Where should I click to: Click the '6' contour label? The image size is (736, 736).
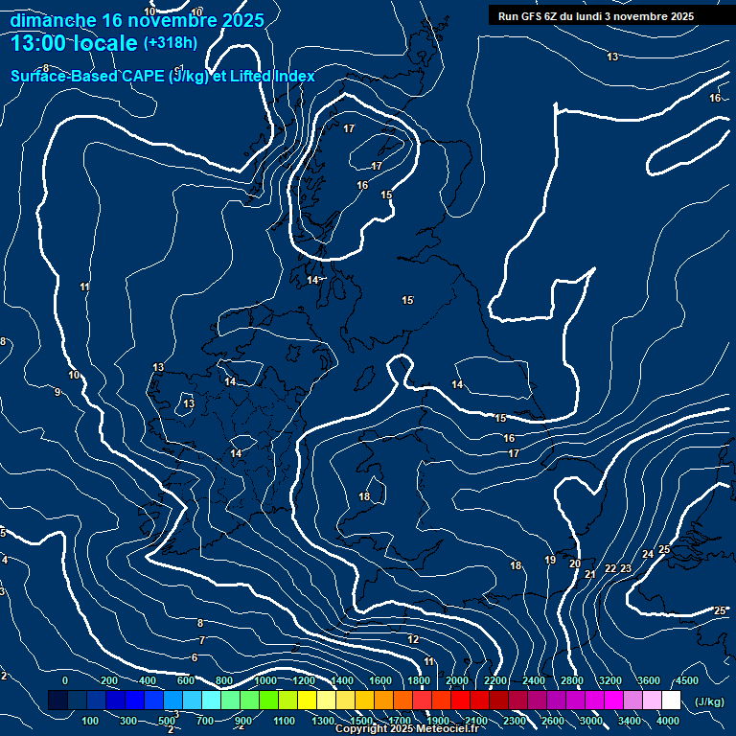tap(195, 657)
